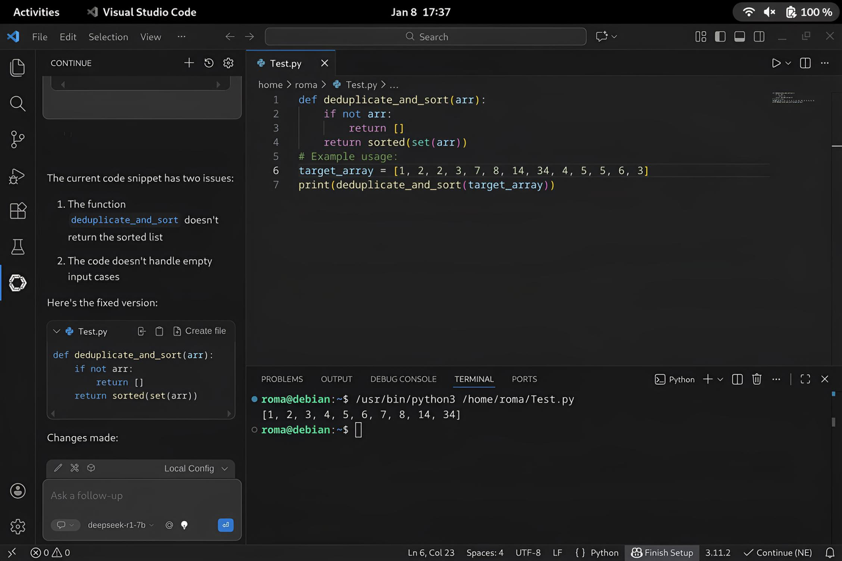Open the deepseek-r1-7b model selector
842x561 pixels.
point(120,525)
